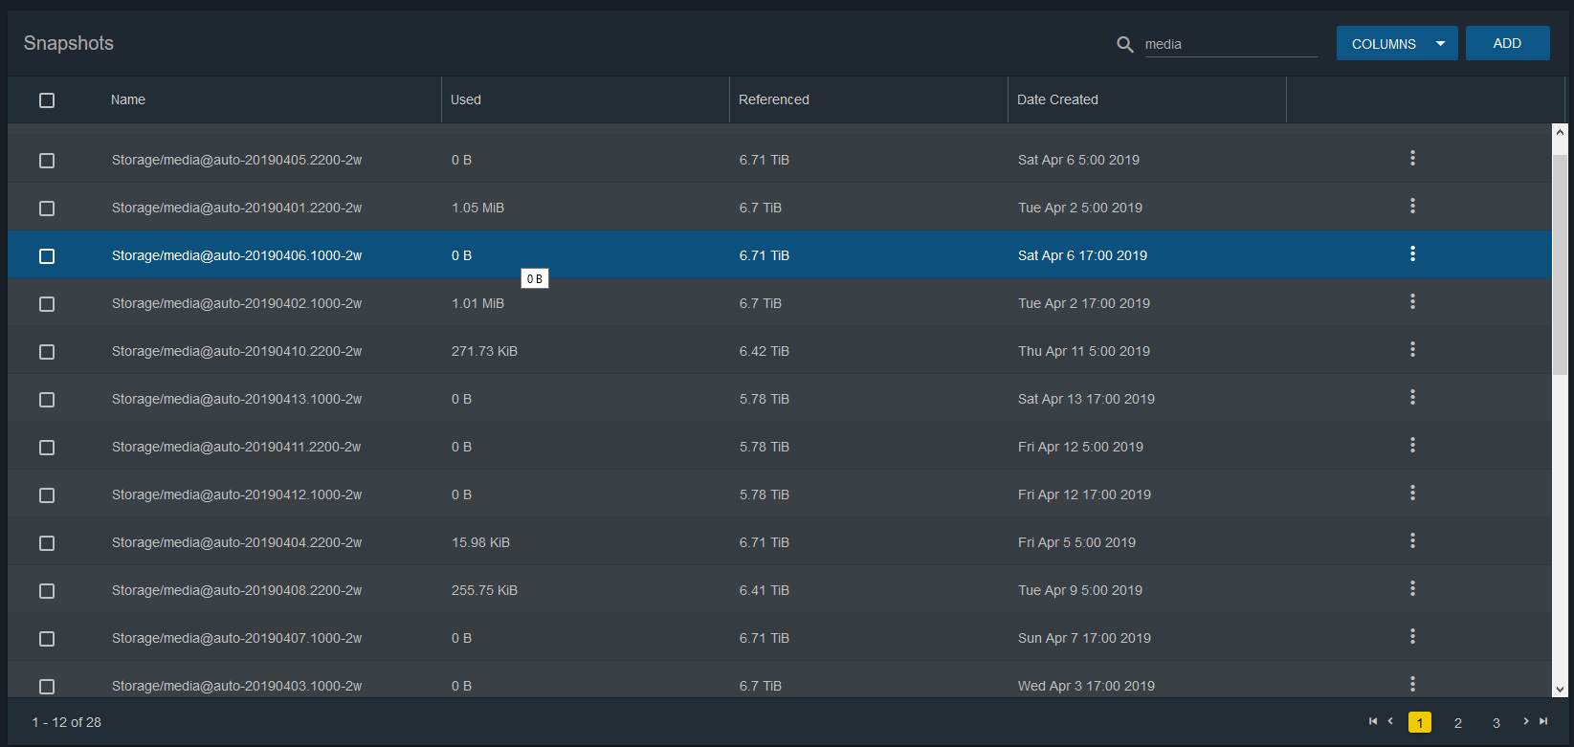This screenshot has height=747, width=1574.
Task: Go to next page arrow
Action: [x=1525, y=721]
